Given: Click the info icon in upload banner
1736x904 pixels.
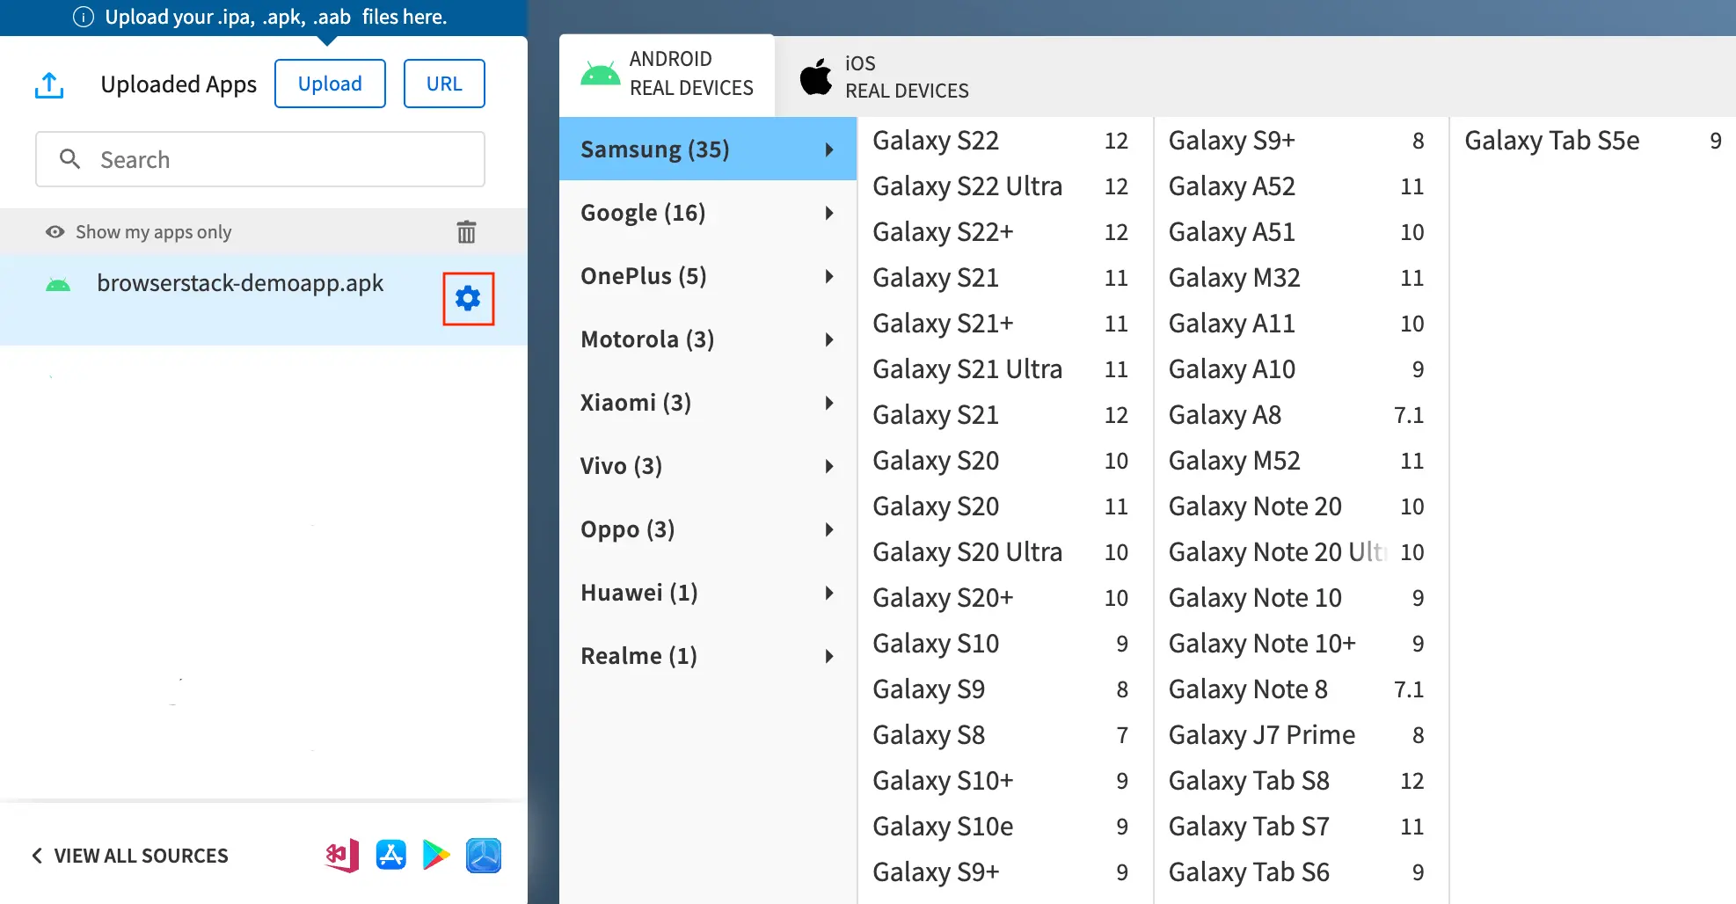Looking at the screenshot, I should [x=84, y=18].
